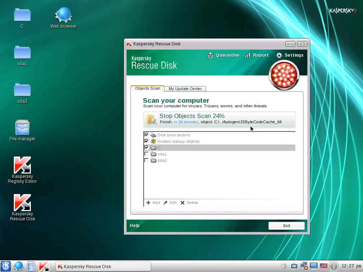Uncheck Disk boot sectors checkbox
The width and height of the screenshot is (363, 272).
click(x=146, y=135)
